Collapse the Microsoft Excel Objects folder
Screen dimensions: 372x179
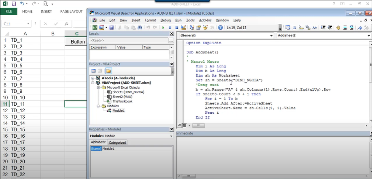tap(99, 87)
